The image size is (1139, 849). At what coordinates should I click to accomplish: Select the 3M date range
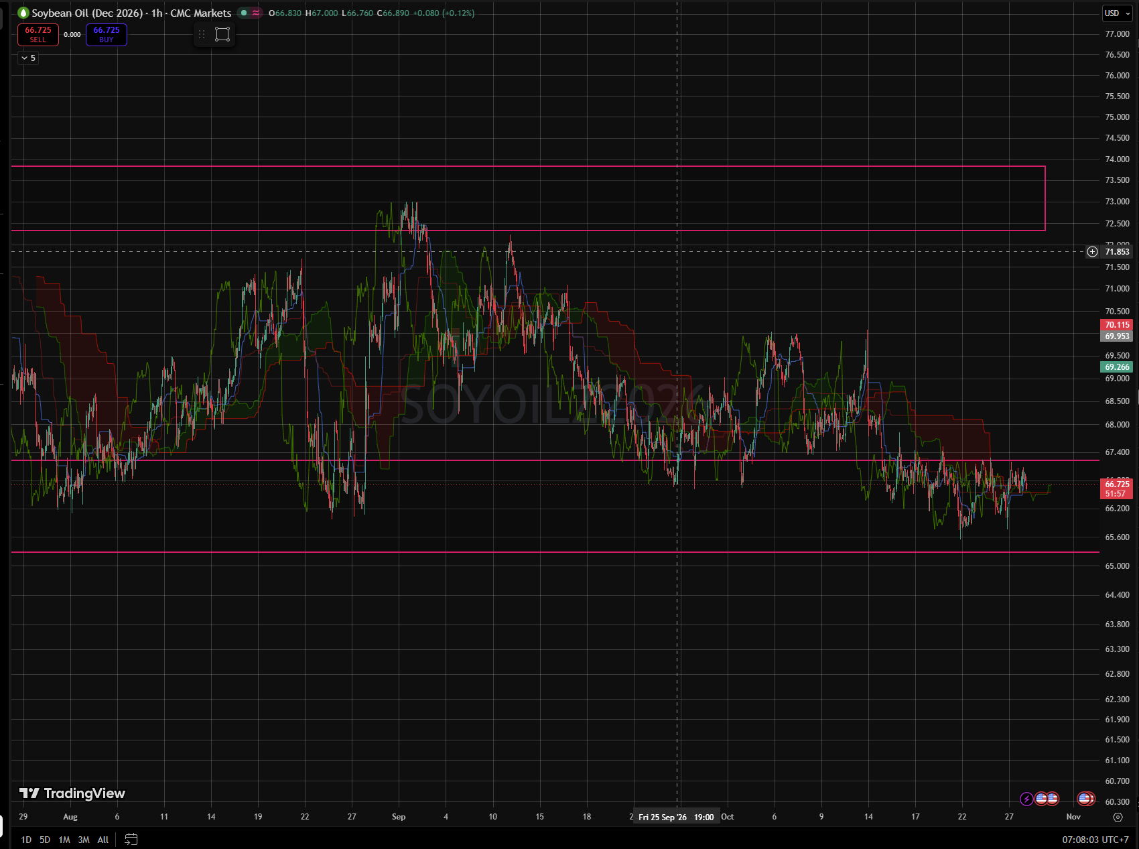(x=84, y=840)
